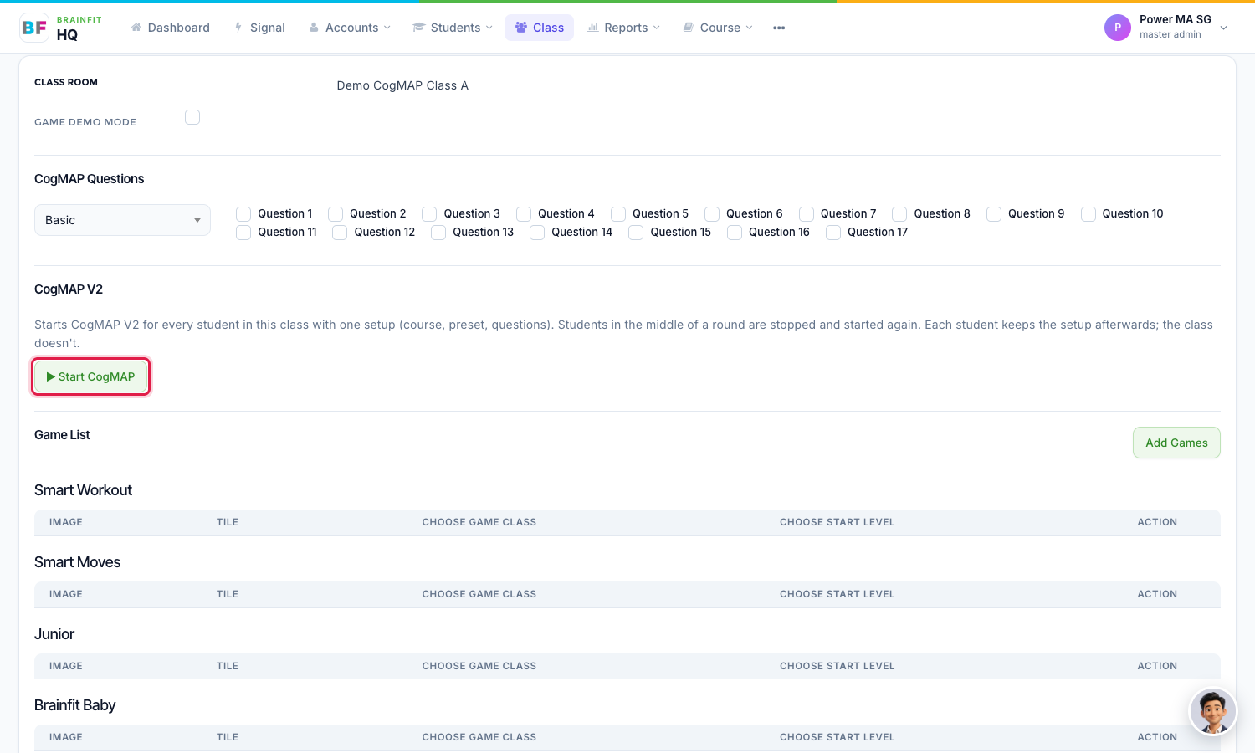Enable the Question 7 checkbox
1255x753 pixels.
coord(807,214)
